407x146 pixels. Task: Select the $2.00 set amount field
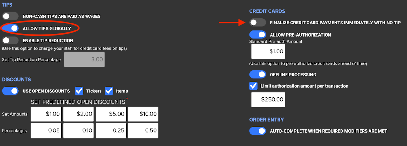coord(79,114)
